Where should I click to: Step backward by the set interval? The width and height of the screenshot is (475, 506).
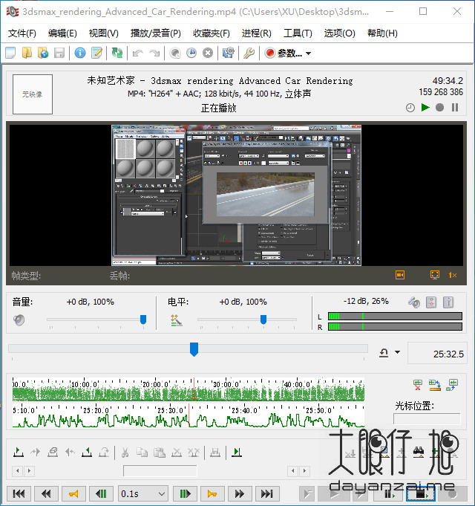(101, 493)
